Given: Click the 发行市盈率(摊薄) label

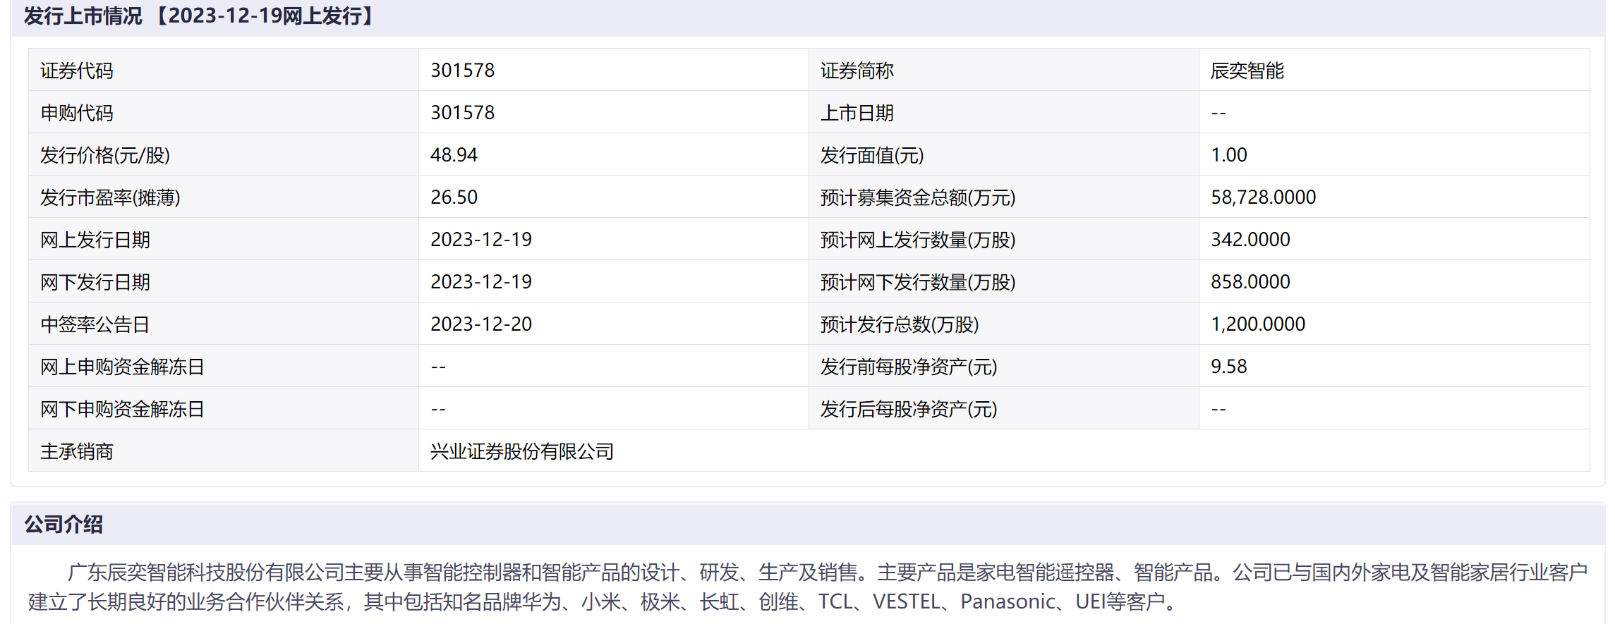Looking at the screenshot, I should (110, 197).
